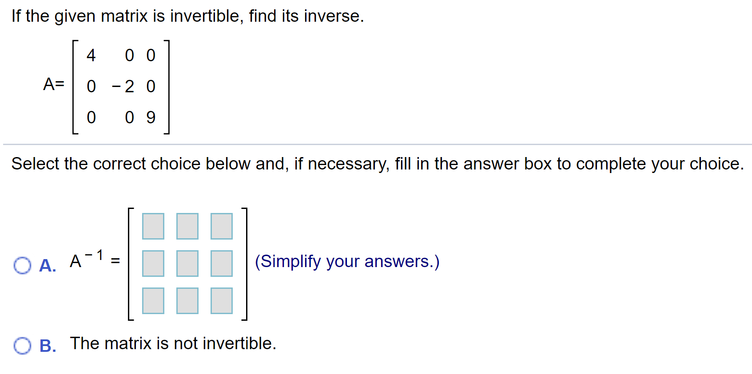Image resolution: width=752 pixels, height=374 pixels.
Task: Click the 'A⁻¹ =' expression label
Action: (93, 261)
